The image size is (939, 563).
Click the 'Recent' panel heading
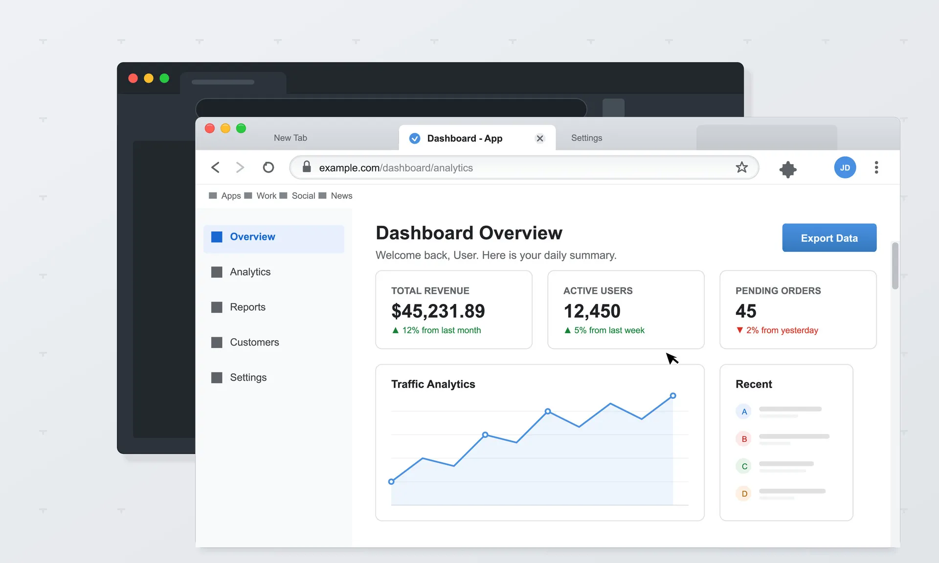(754, 384)
